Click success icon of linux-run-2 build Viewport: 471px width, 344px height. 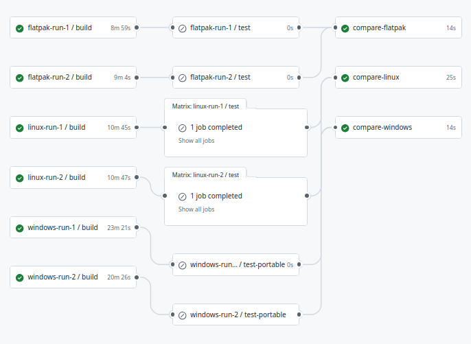19,178
